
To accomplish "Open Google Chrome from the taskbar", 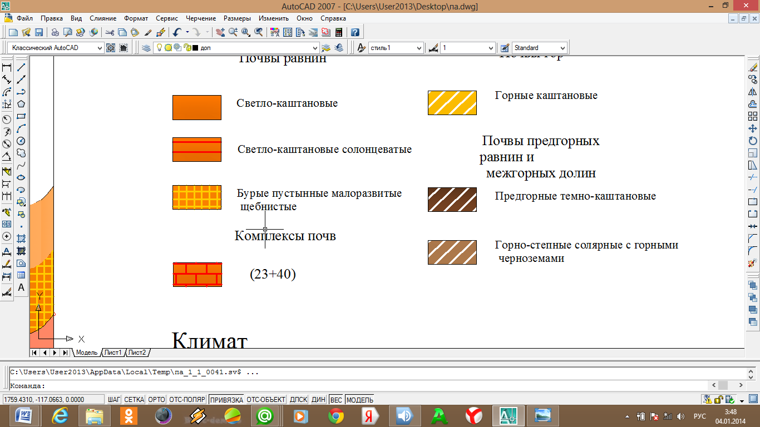I will click(335, 415).
